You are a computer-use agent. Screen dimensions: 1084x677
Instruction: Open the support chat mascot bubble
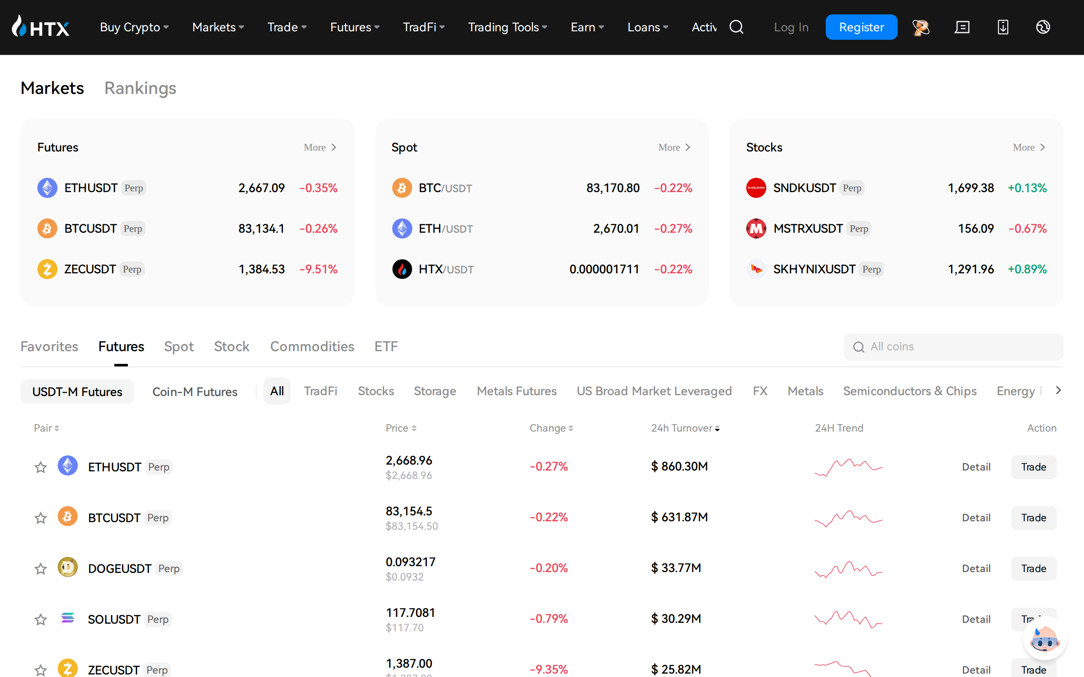coord(1044,639)
